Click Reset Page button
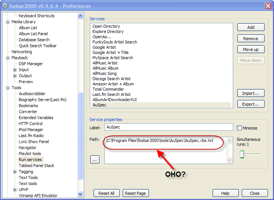 point(136,193)
